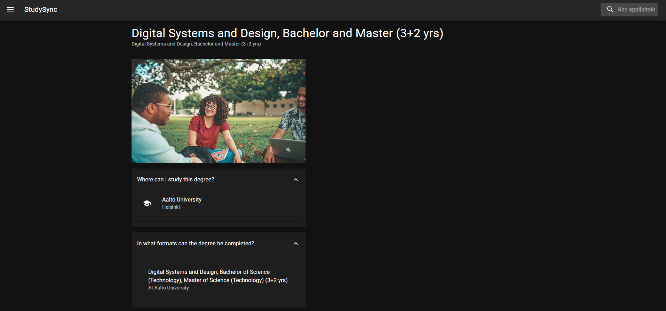Click the 'Where can I study this degree?' heading
666x311 pixels.
pyautogui.click(x=175, y=180)
